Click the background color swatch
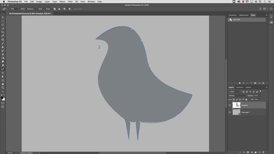Screen dimensions: 274x154 tap(4, 100)
